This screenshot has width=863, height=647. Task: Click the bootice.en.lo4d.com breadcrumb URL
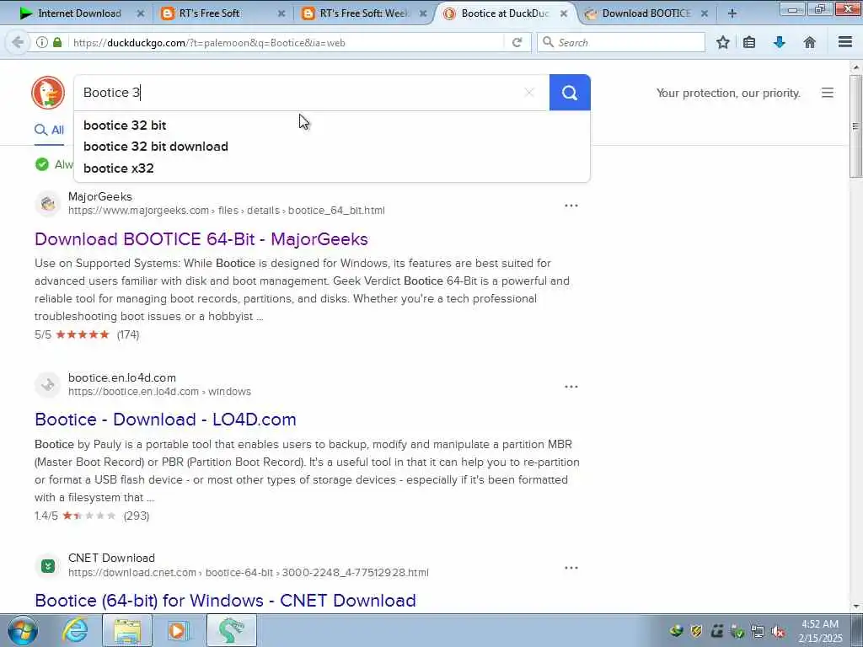pos(159,391)
